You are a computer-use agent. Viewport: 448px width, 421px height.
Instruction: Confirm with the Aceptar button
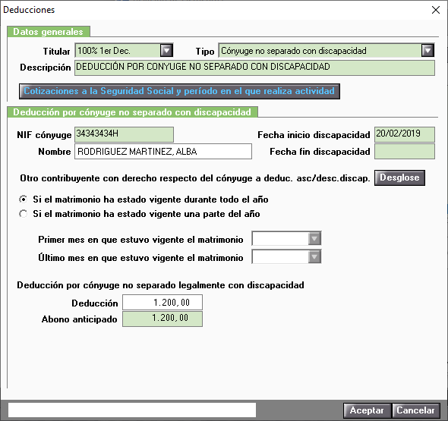coord(367,410)
